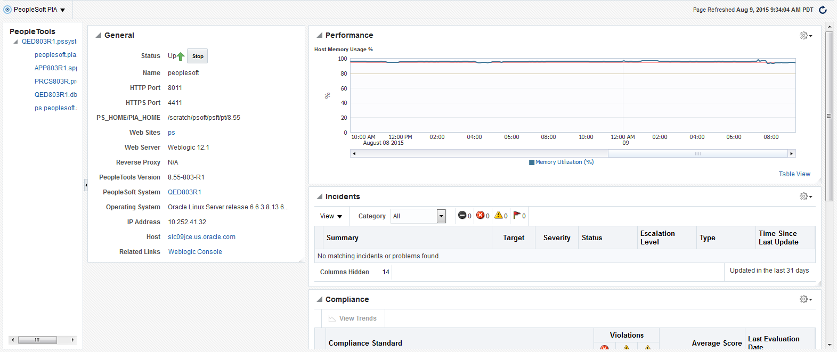837x352 pixels.
Task: Click the Average Score column header
Action: coord(702,339)
